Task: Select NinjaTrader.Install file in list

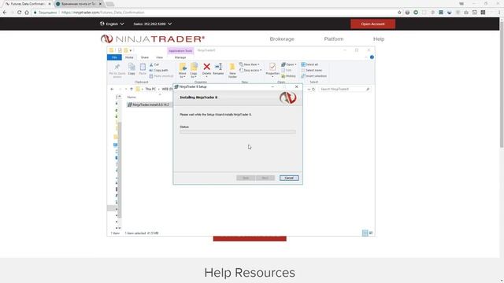Action: [149, 105]
